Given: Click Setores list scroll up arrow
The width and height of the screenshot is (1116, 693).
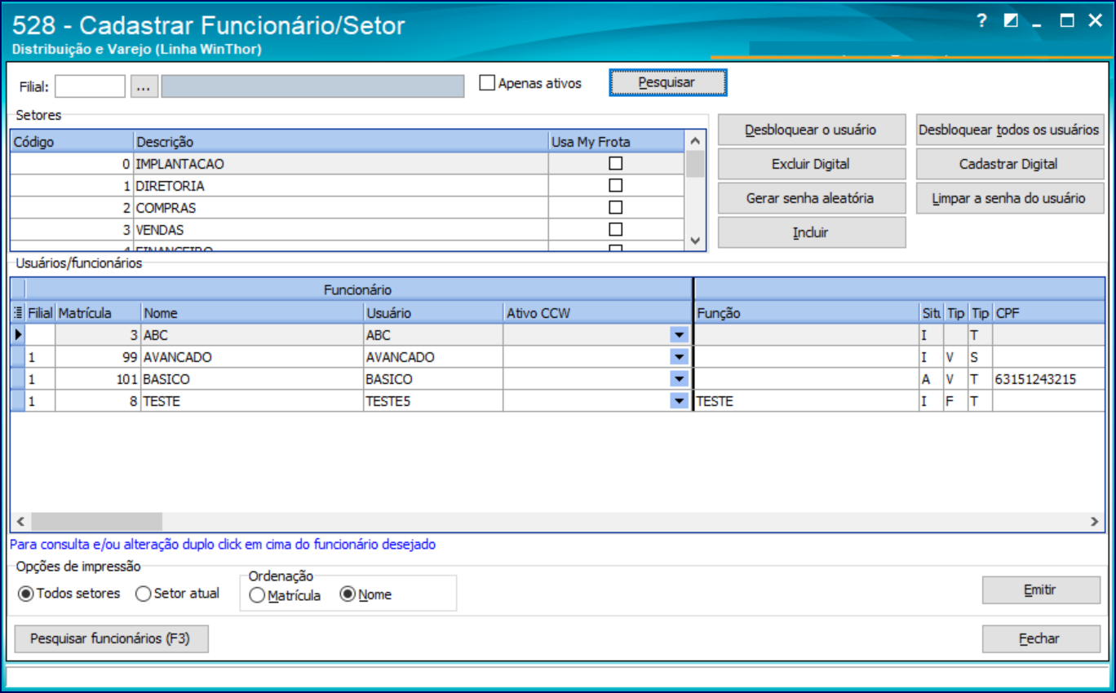Looking at the screenshot, I should [x=695, y=141].
